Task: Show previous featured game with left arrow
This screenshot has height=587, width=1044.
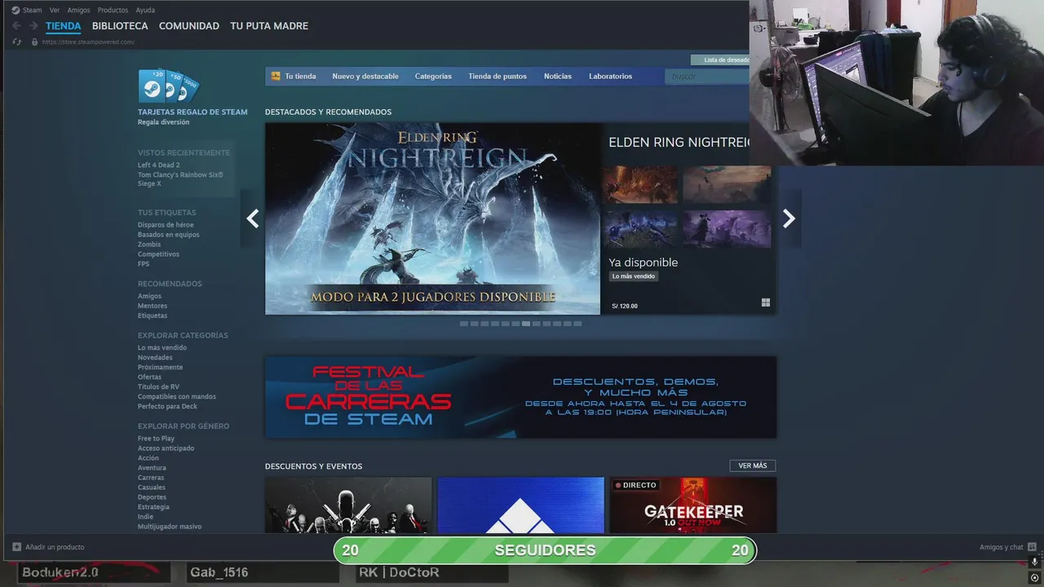Action: tap(253, 218)
